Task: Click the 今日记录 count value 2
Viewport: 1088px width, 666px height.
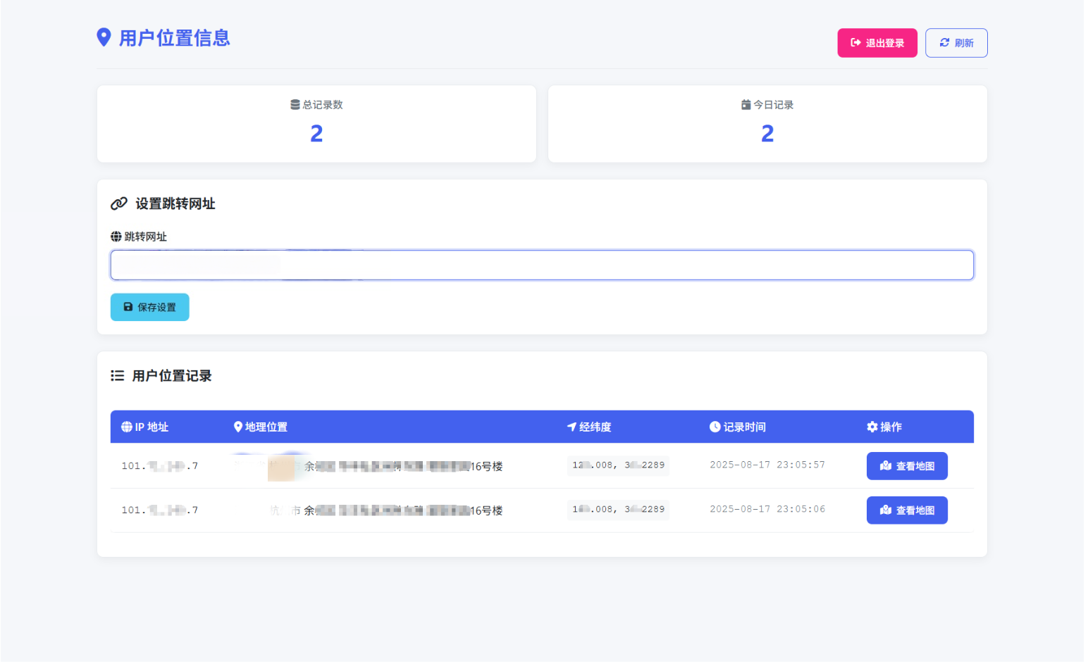Action: [x=767, y=133]
